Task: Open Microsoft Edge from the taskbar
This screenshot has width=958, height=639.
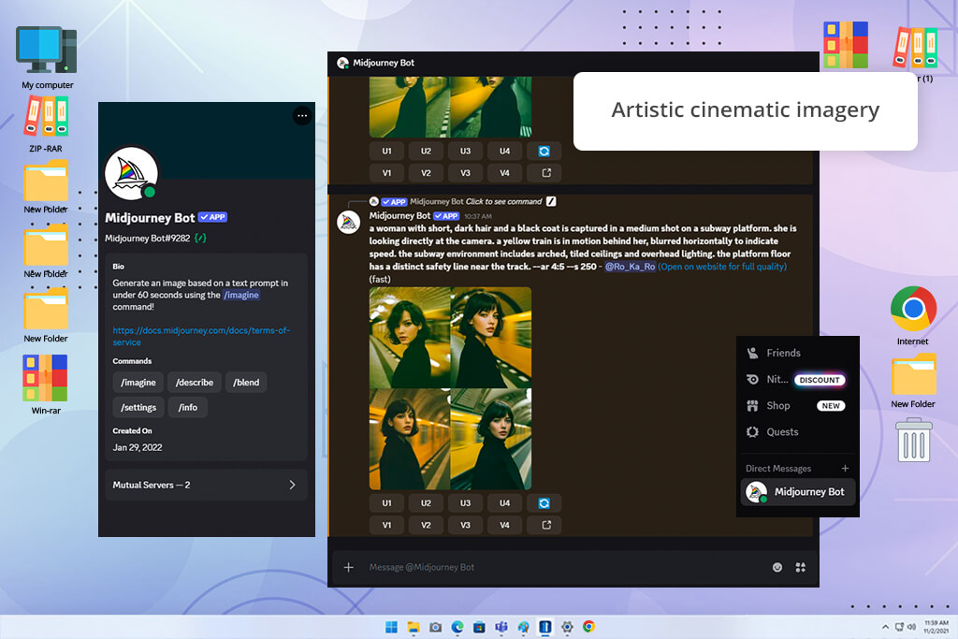Action: tap(457, 627)
